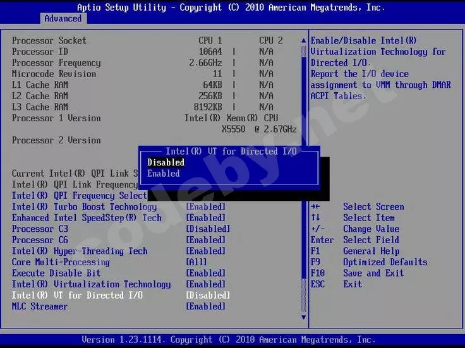Select Intel(R) Virtualization Technology setting
This screenshot has width=465, height=348.
(92, 284)
